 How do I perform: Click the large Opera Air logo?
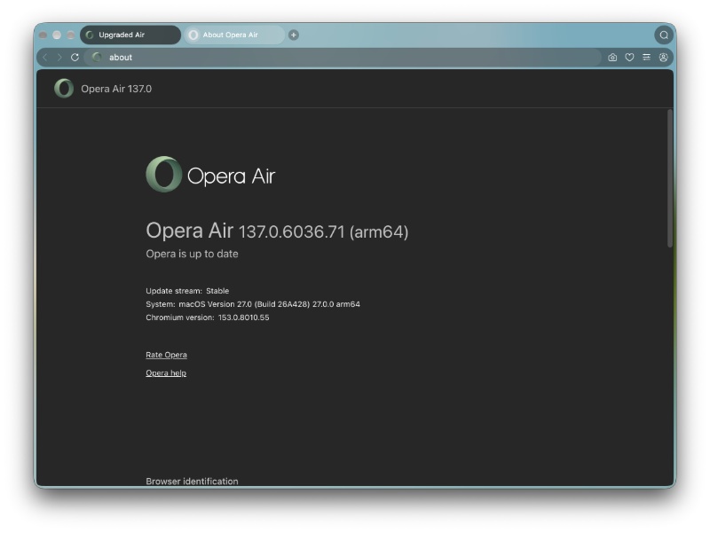(x=210, y=175)
